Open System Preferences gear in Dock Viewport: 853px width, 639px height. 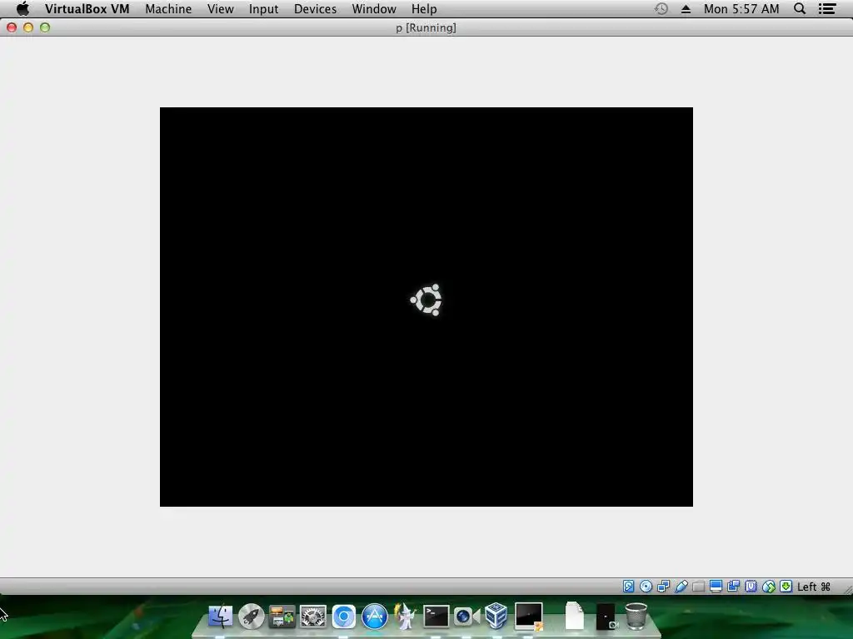313,617
